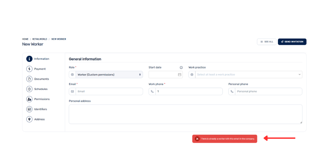Click the Payment dollar icon

pos(29,69)
